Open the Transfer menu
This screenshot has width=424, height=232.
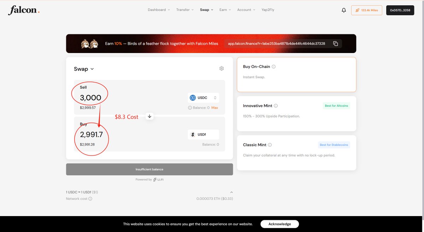(185, 10)
